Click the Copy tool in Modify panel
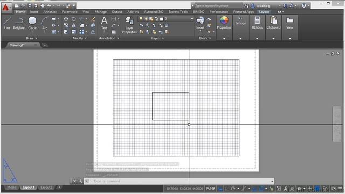The image size is (345, 194). [x=66, y=25]
